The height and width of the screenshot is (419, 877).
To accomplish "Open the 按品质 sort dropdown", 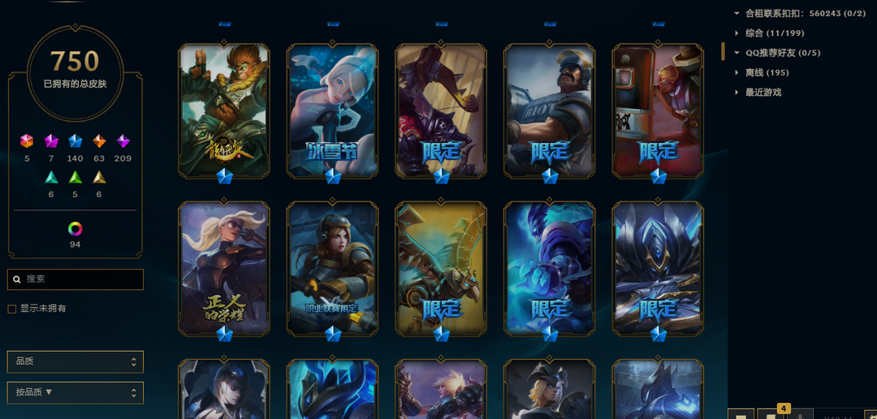I will (x=75, y=392).
